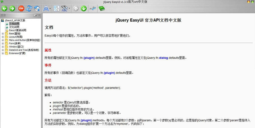255x128 pixels.
Task: Expand the Window(窗口) folder
Action: coord(3,47)
